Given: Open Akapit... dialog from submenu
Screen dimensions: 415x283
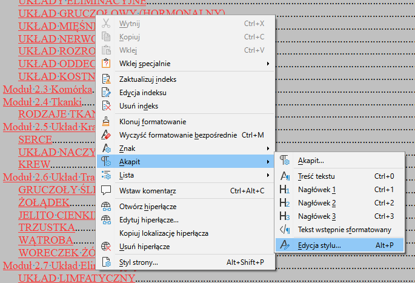Looking at the screenshot, I should 339,161.
